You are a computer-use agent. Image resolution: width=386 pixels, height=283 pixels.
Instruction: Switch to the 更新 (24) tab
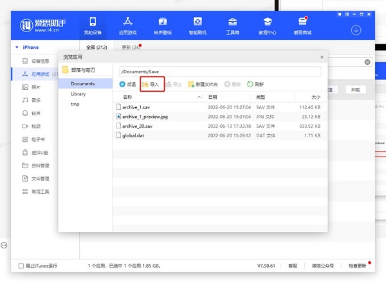[x=131, y=47]
